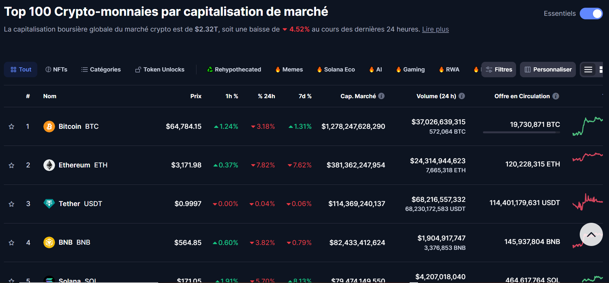Viewport: 609px width, 283px height.
Task: Open the Catégories tab
Action: click(101, 70)
